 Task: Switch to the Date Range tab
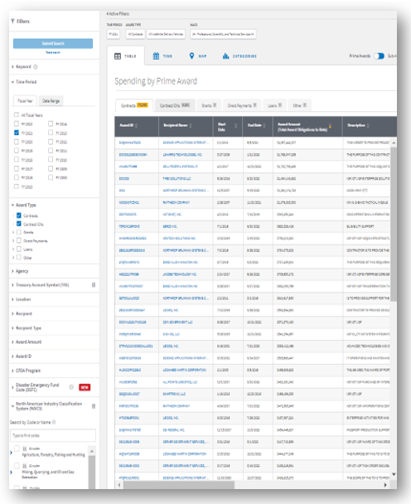click(51, 101)
